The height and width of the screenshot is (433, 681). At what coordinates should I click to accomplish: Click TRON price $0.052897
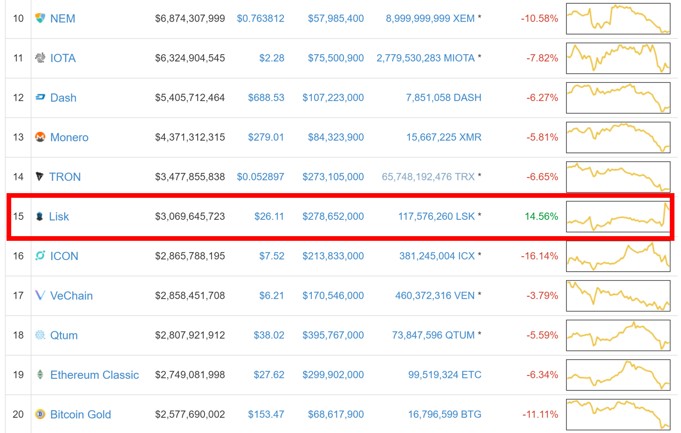click(x=261, y=177)
